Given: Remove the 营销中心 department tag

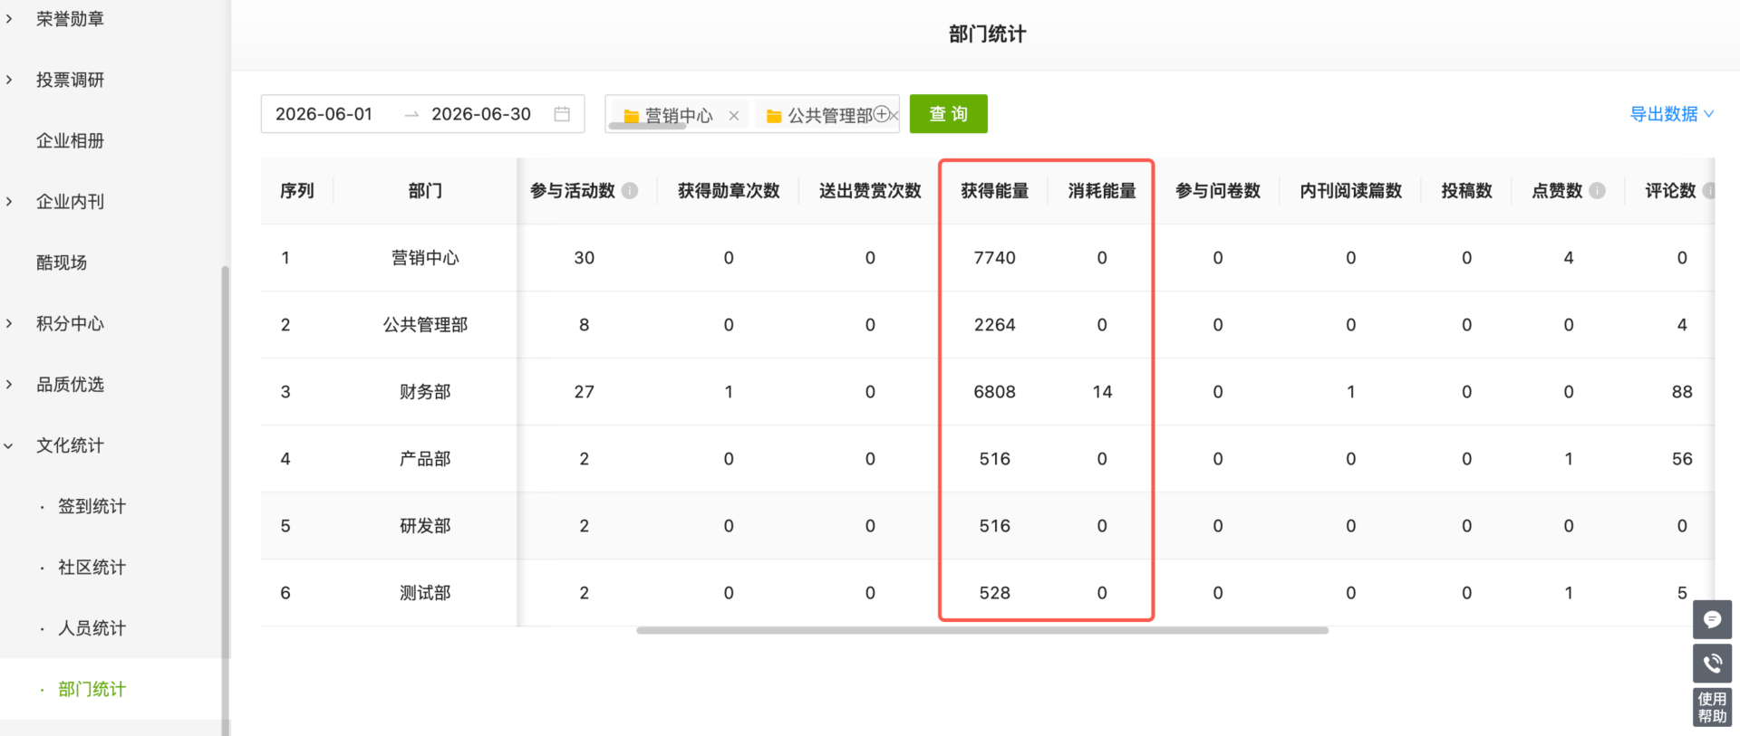Looking at the screenshot, I should 734,116.
